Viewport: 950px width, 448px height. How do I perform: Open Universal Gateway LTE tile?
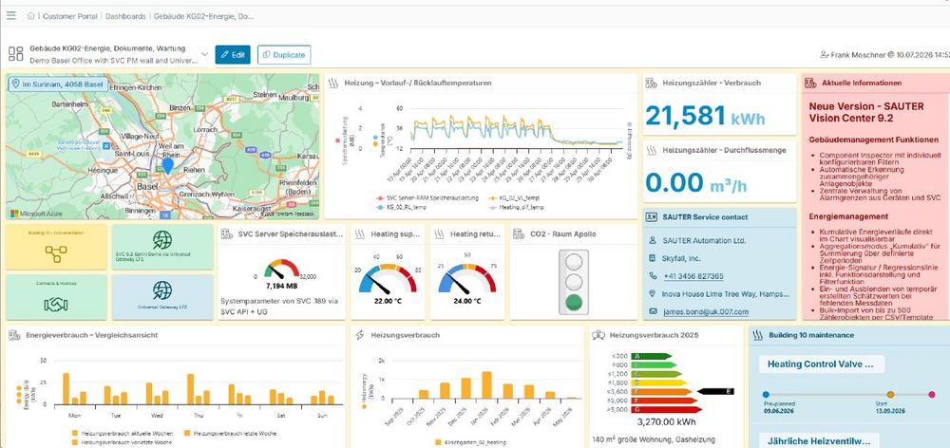pos(162,297)
